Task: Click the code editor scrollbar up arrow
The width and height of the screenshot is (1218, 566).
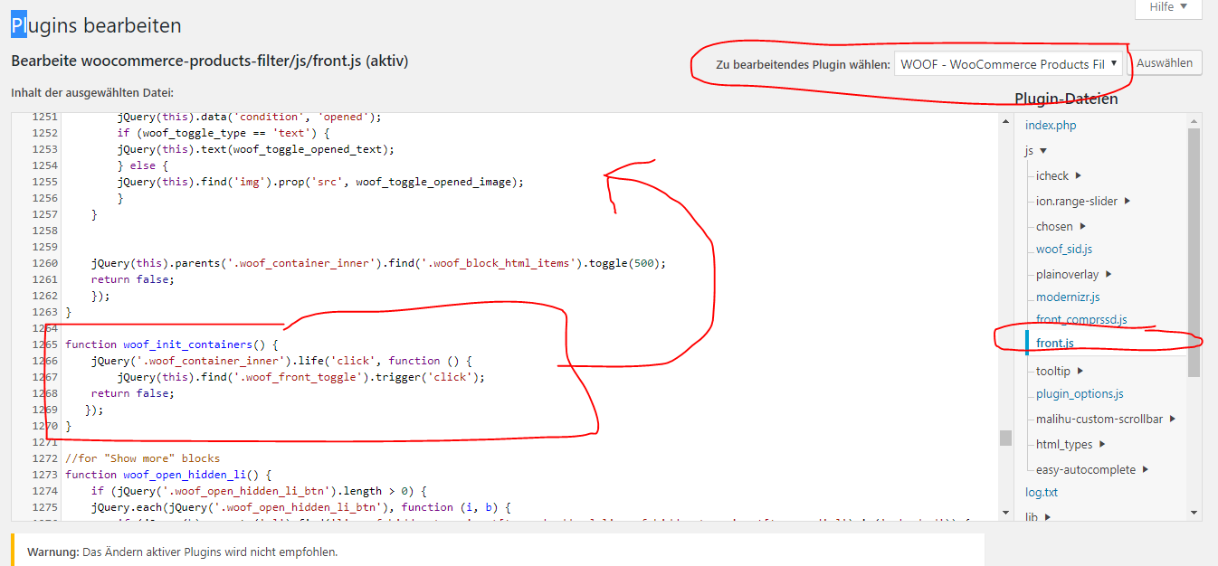Action: click(x=1005, y=119)
